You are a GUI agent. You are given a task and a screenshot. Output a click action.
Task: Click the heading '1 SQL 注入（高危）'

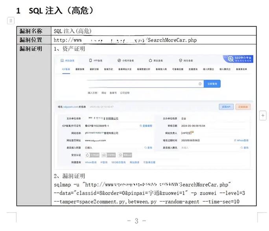pyautogui.click(x=55, y=11)
